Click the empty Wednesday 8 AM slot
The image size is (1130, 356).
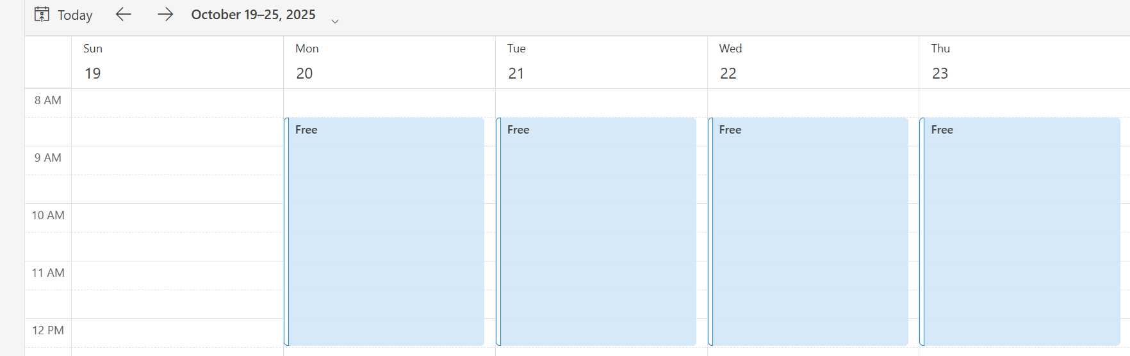(x=813, y=103)
